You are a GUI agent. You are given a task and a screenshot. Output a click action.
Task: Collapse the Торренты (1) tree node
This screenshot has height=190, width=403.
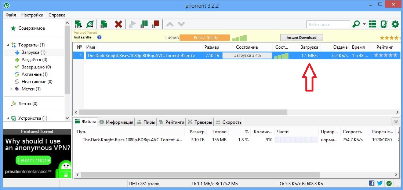tap(8, 45)
